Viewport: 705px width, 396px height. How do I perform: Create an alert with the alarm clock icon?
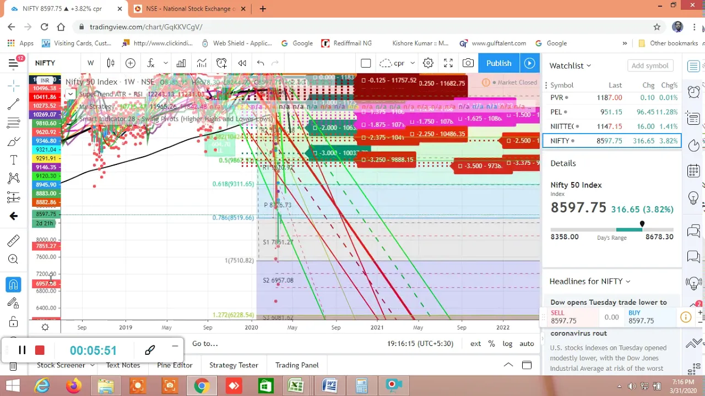[x=221, y=63]
